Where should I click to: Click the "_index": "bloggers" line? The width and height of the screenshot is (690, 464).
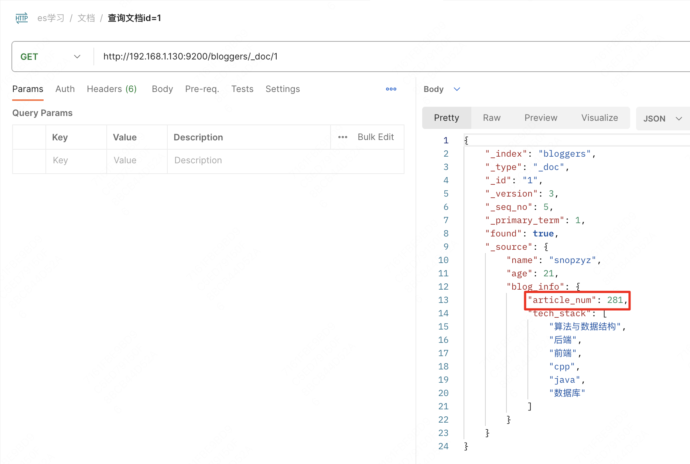[540, 154]
